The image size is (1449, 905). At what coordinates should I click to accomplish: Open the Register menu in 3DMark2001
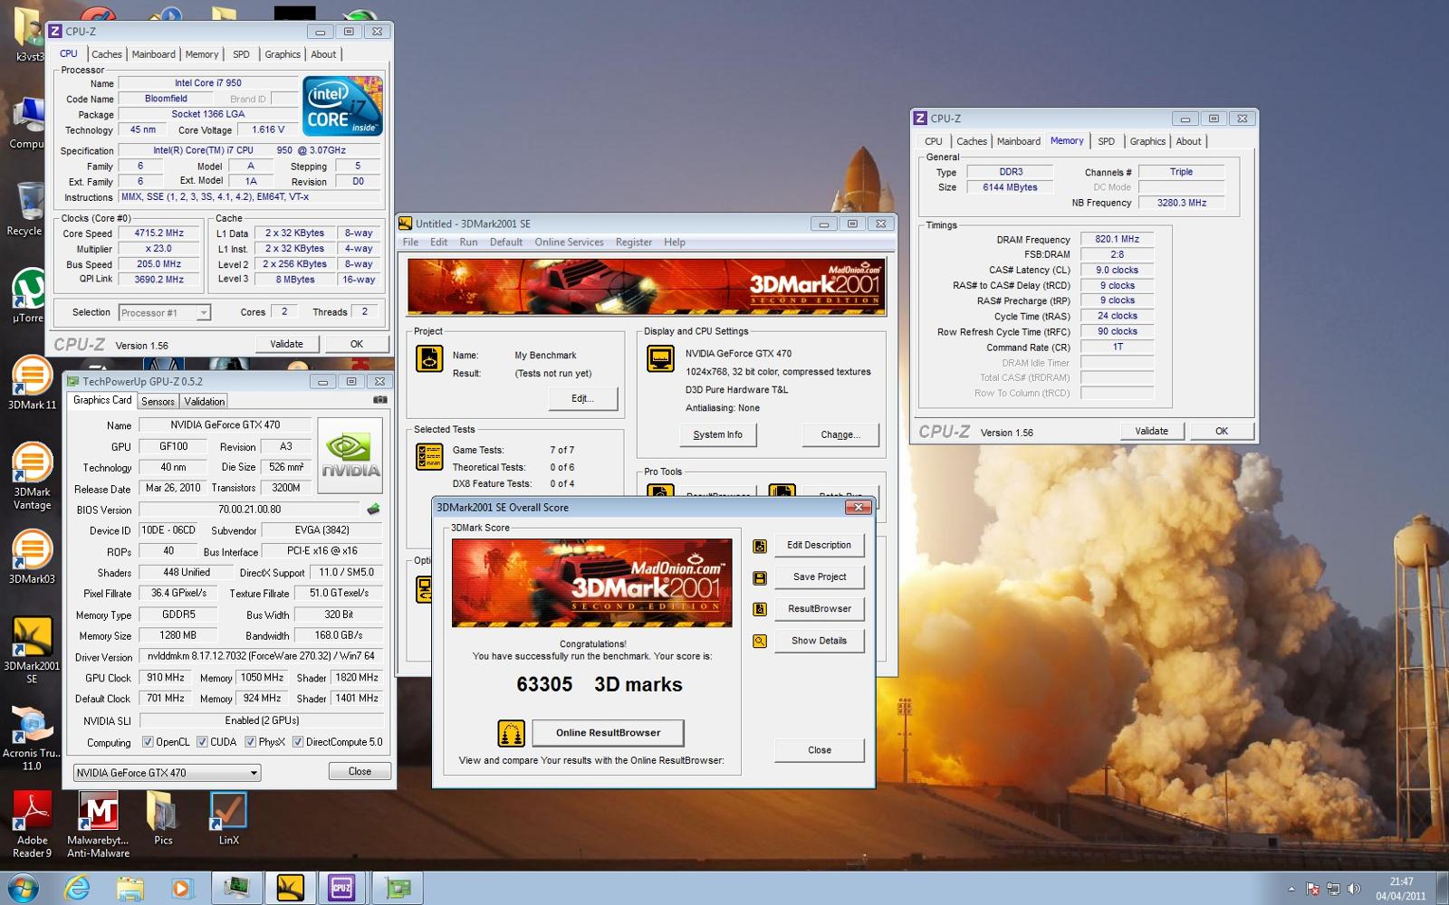click(634, 243)
